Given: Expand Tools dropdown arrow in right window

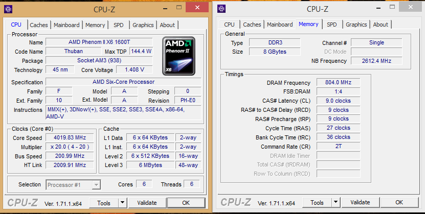Looking at the screenshot, I should tap(335, 202).
